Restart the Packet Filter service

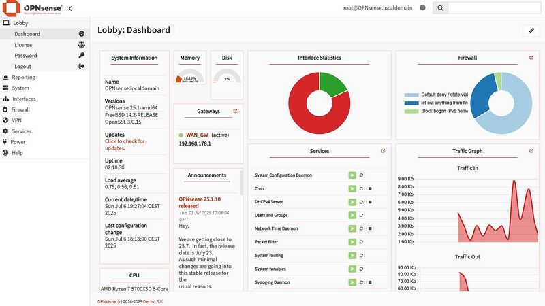point(361,242)
